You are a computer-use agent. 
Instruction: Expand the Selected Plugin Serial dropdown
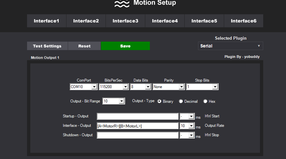(x=230, y=46)
